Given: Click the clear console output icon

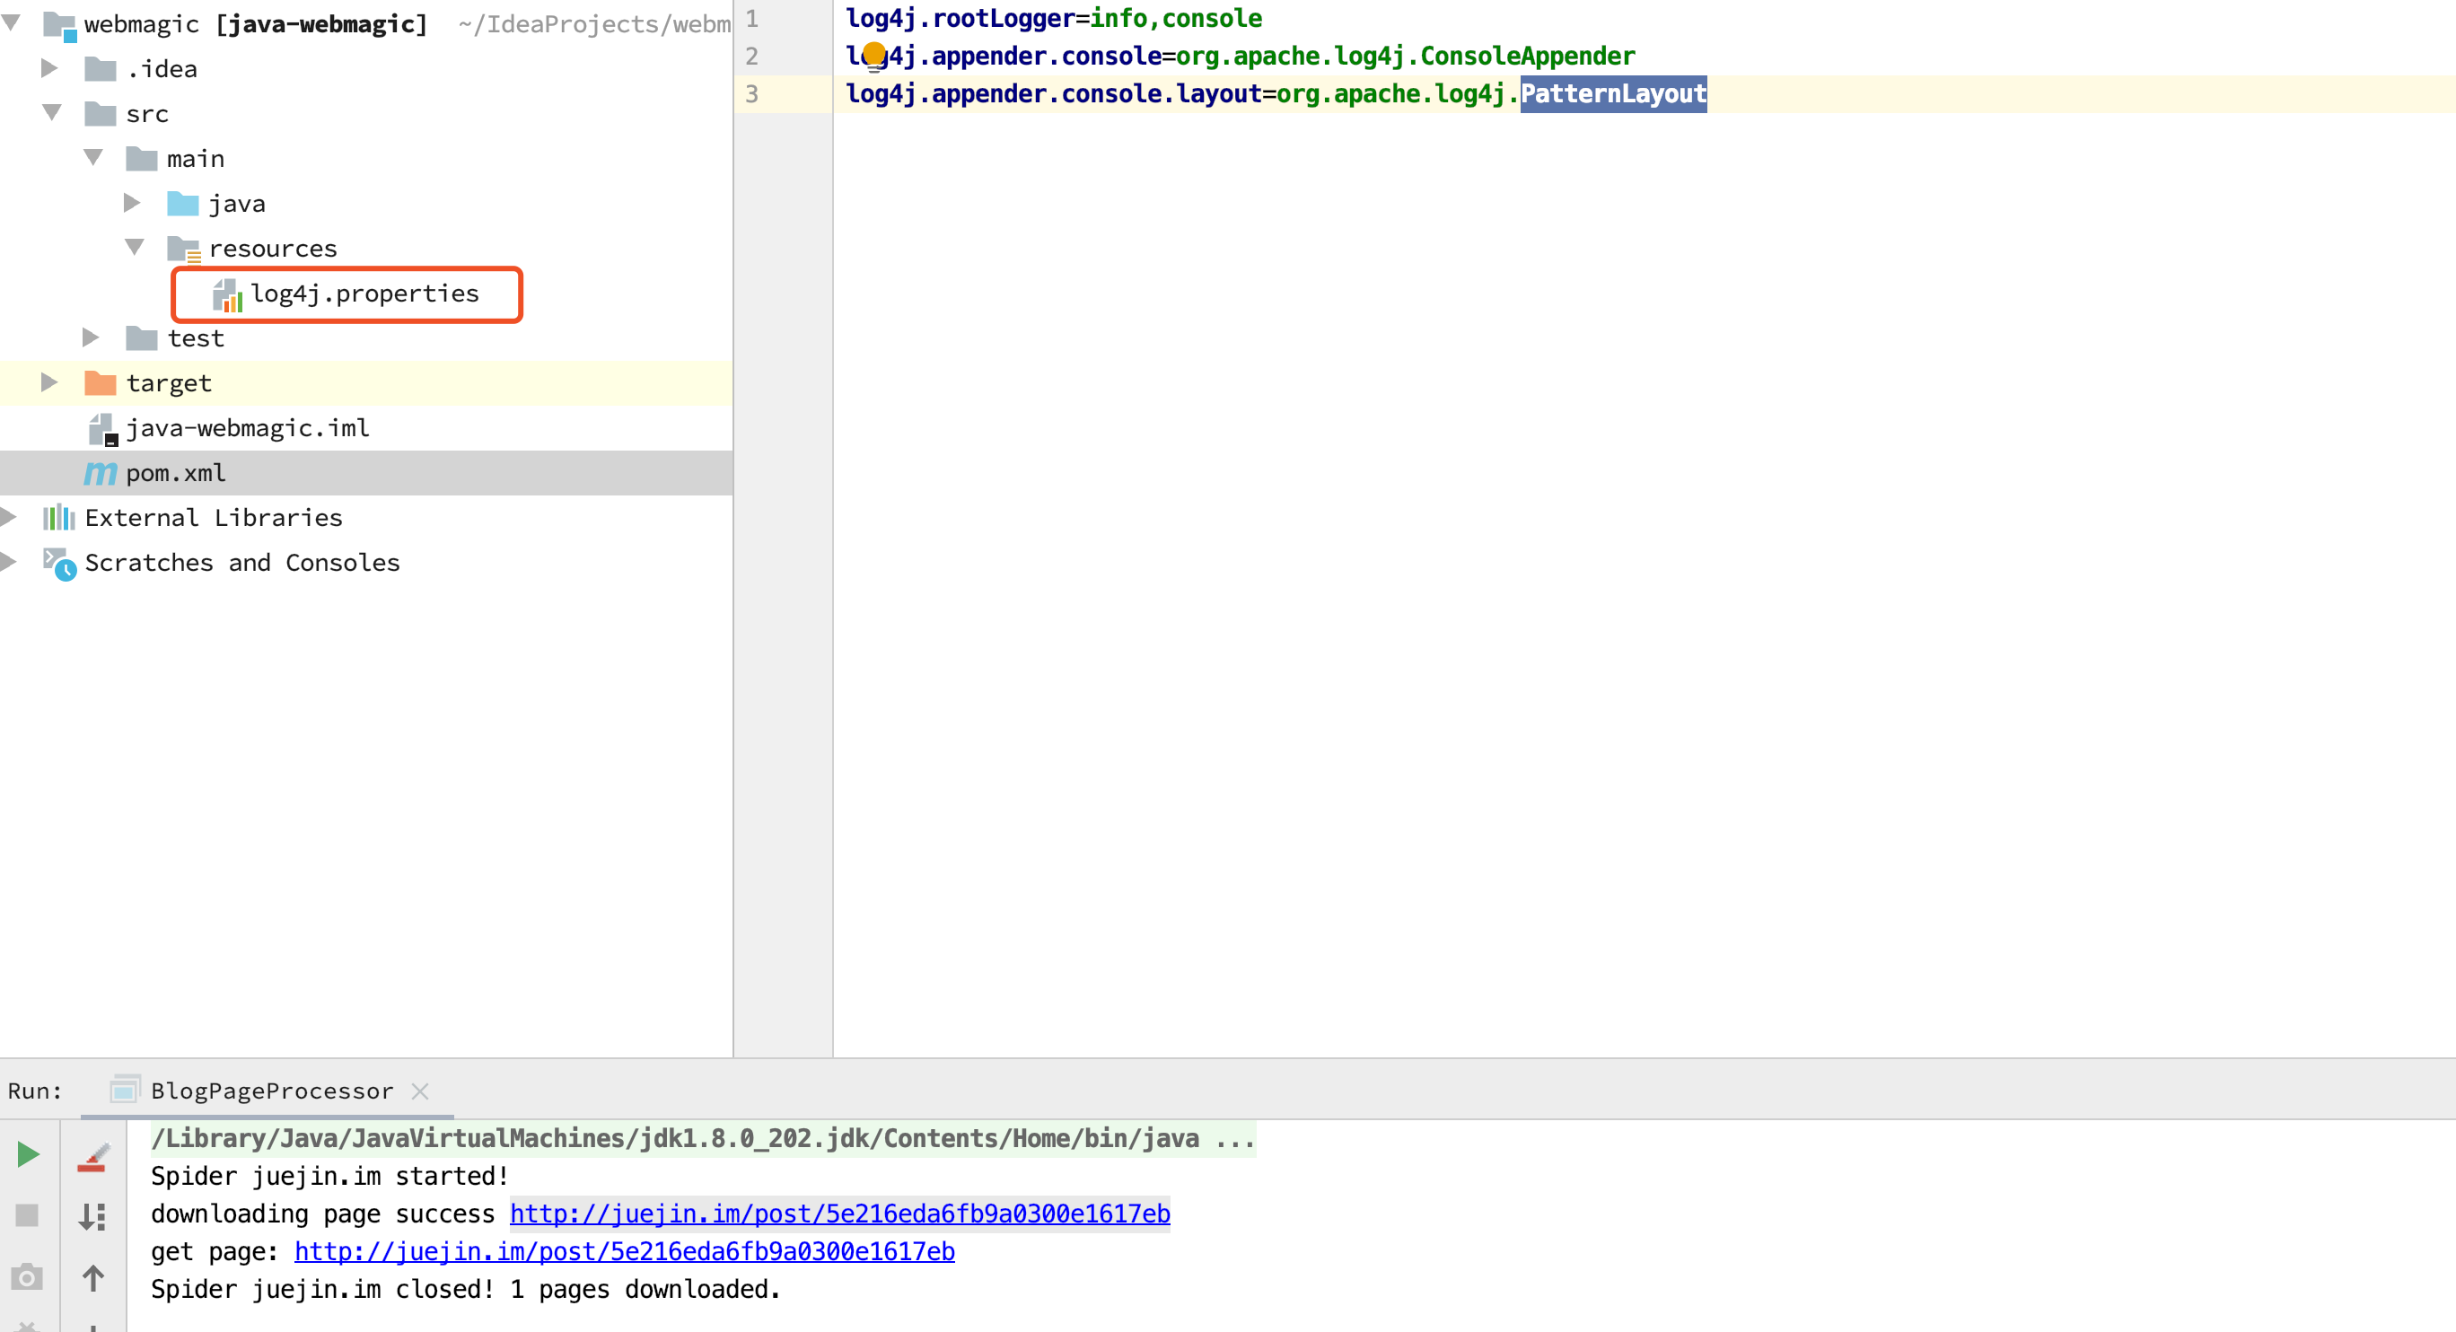Looking at the screenshot, I should coord(92,1157).
